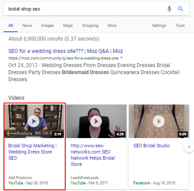Play the 4:29 LeadsFreeLeads video
The height and width of the screenshot is (191, 194).
96,121
